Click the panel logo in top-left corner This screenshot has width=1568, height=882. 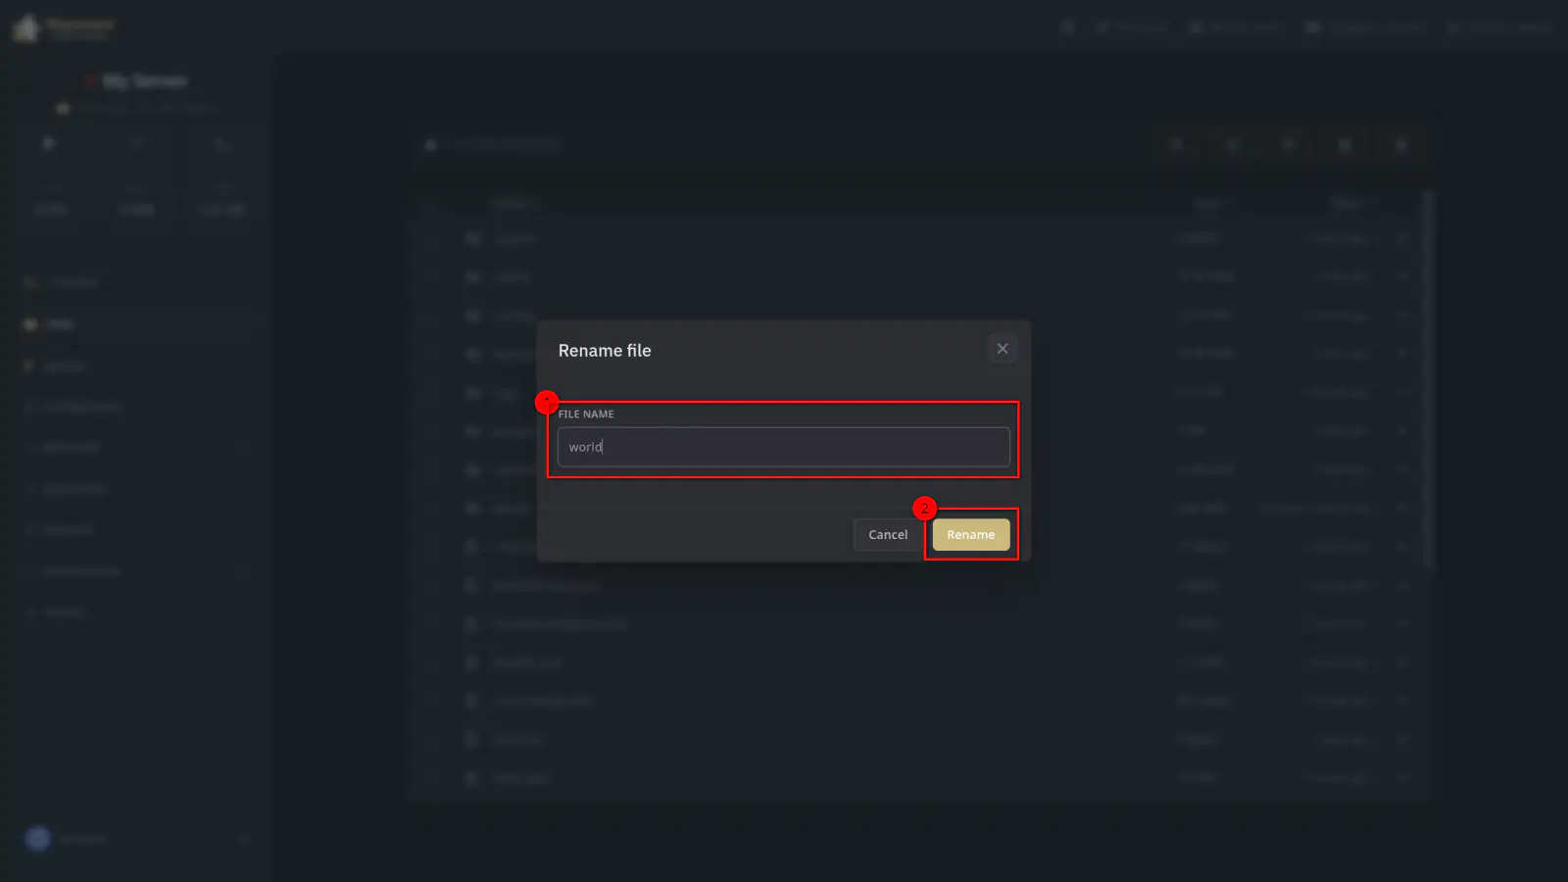coord(27,27)
